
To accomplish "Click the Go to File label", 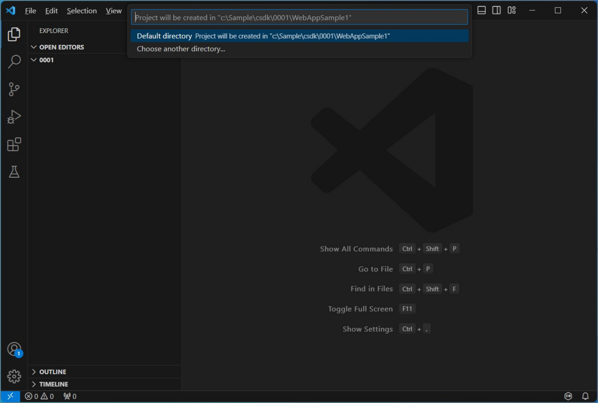I will [376, 269].
